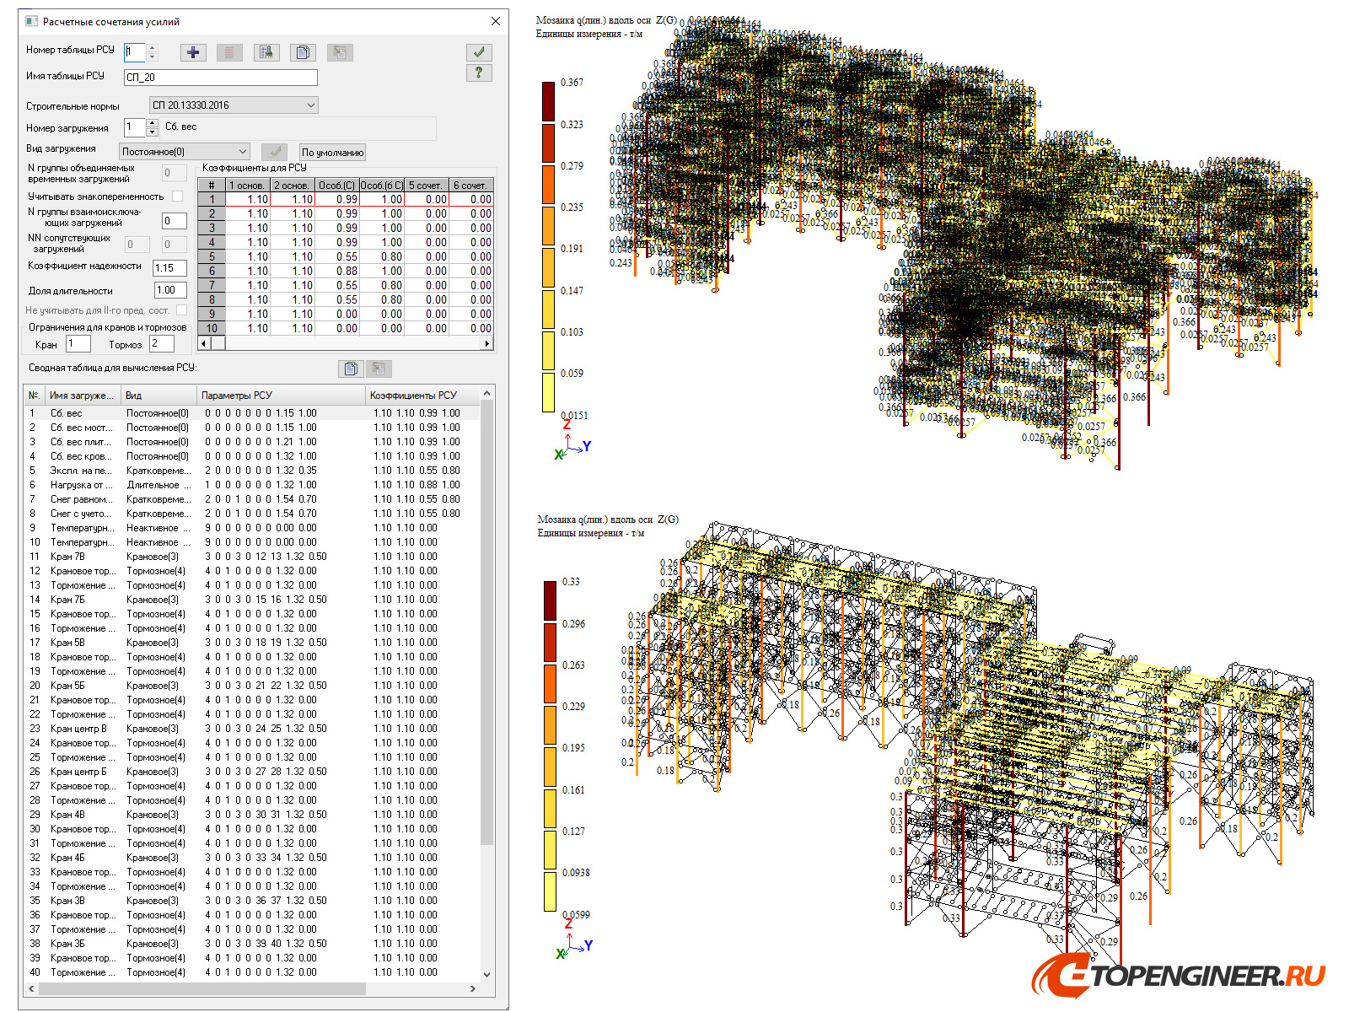Edit the Коэффициент надежности value field

coord(169,267)
